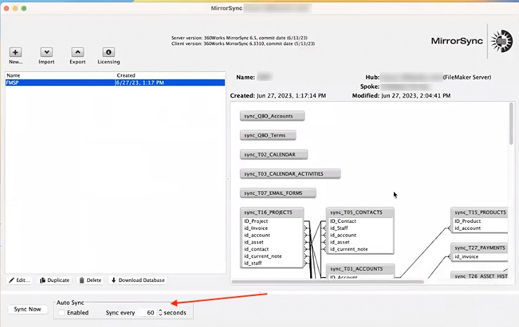Screen dimensions: 519x327
Task: Click ID_Contact field in CONTACTS table
Action: (343, 221)
